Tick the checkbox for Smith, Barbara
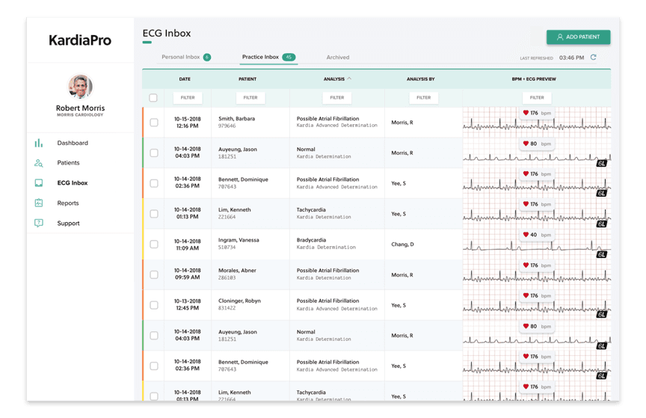 [x=153, y=123]
